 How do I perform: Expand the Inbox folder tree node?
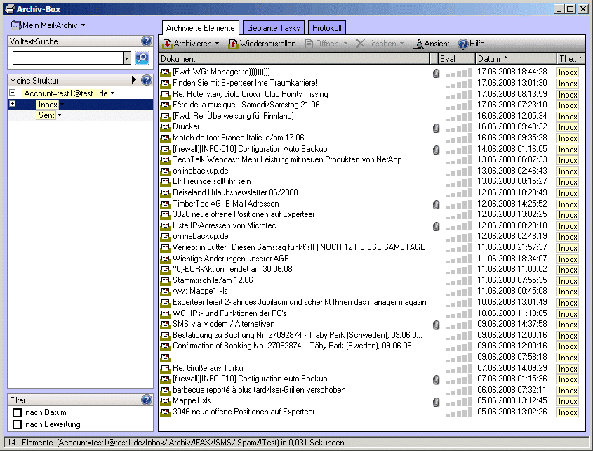point(13,105)
